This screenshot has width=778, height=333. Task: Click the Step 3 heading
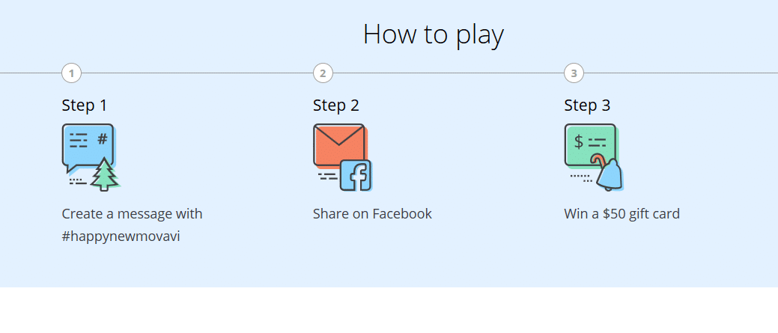coord(588,105)
